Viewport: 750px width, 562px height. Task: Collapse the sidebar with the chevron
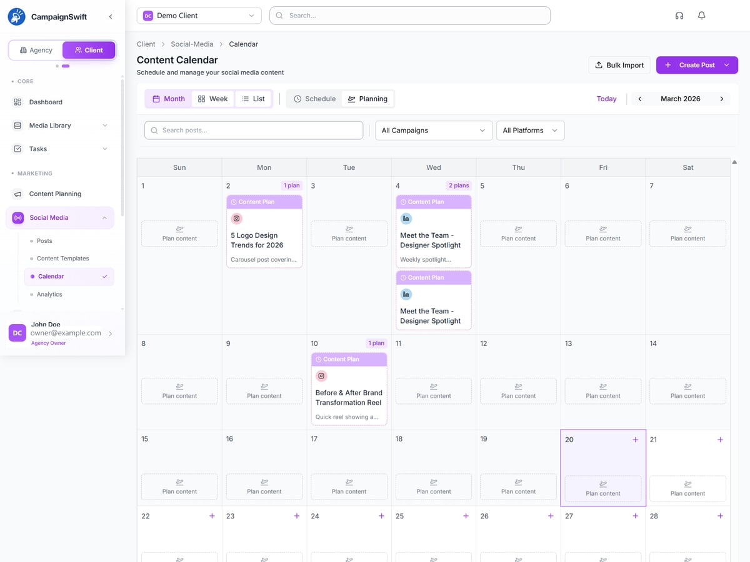pos(111,17)
